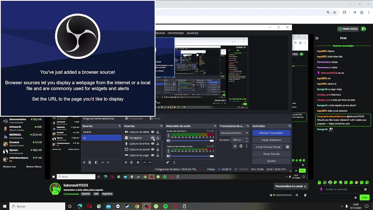This screenshot has height=210, width=373.
Task: Toggle lock on the Navegador source
Action: (158, 138)
